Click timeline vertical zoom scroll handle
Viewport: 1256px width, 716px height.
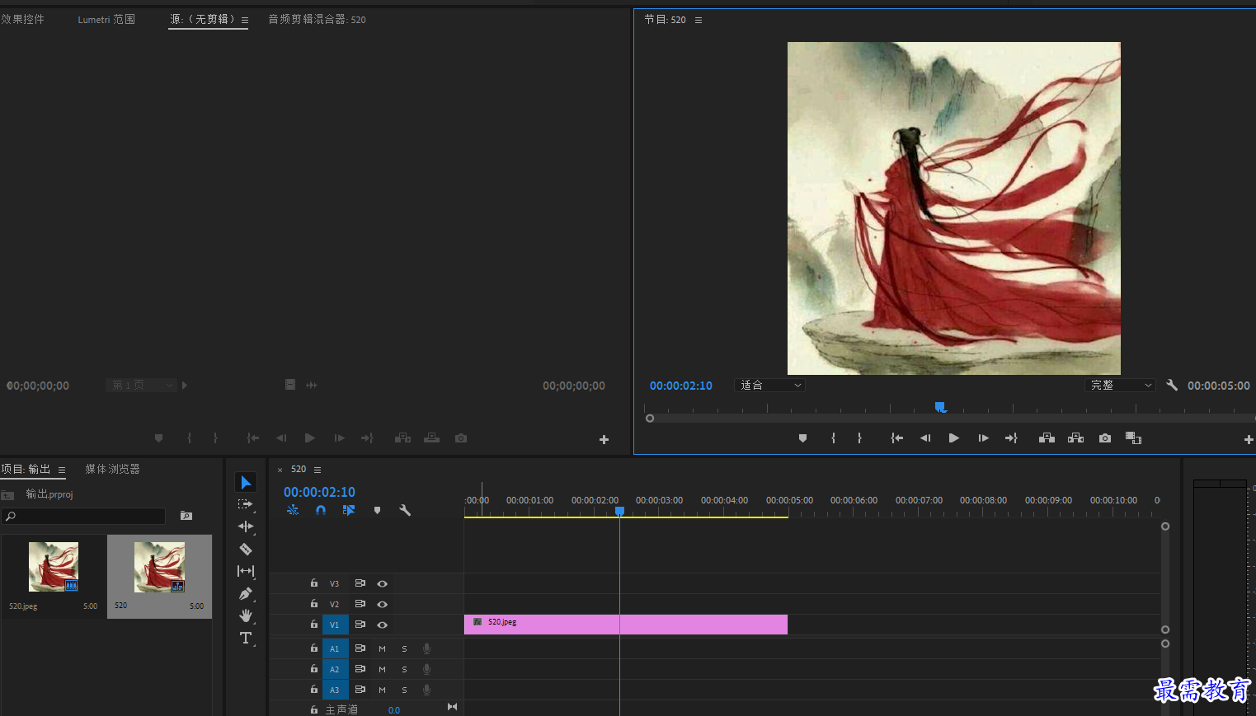click(1165, 526)
